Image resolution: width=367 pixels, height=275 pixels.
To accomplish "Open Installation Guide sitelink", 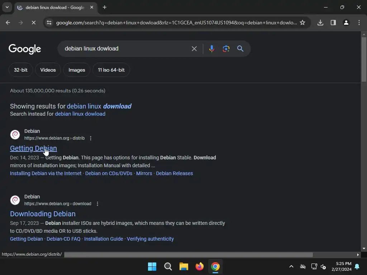I will [104, 239].
